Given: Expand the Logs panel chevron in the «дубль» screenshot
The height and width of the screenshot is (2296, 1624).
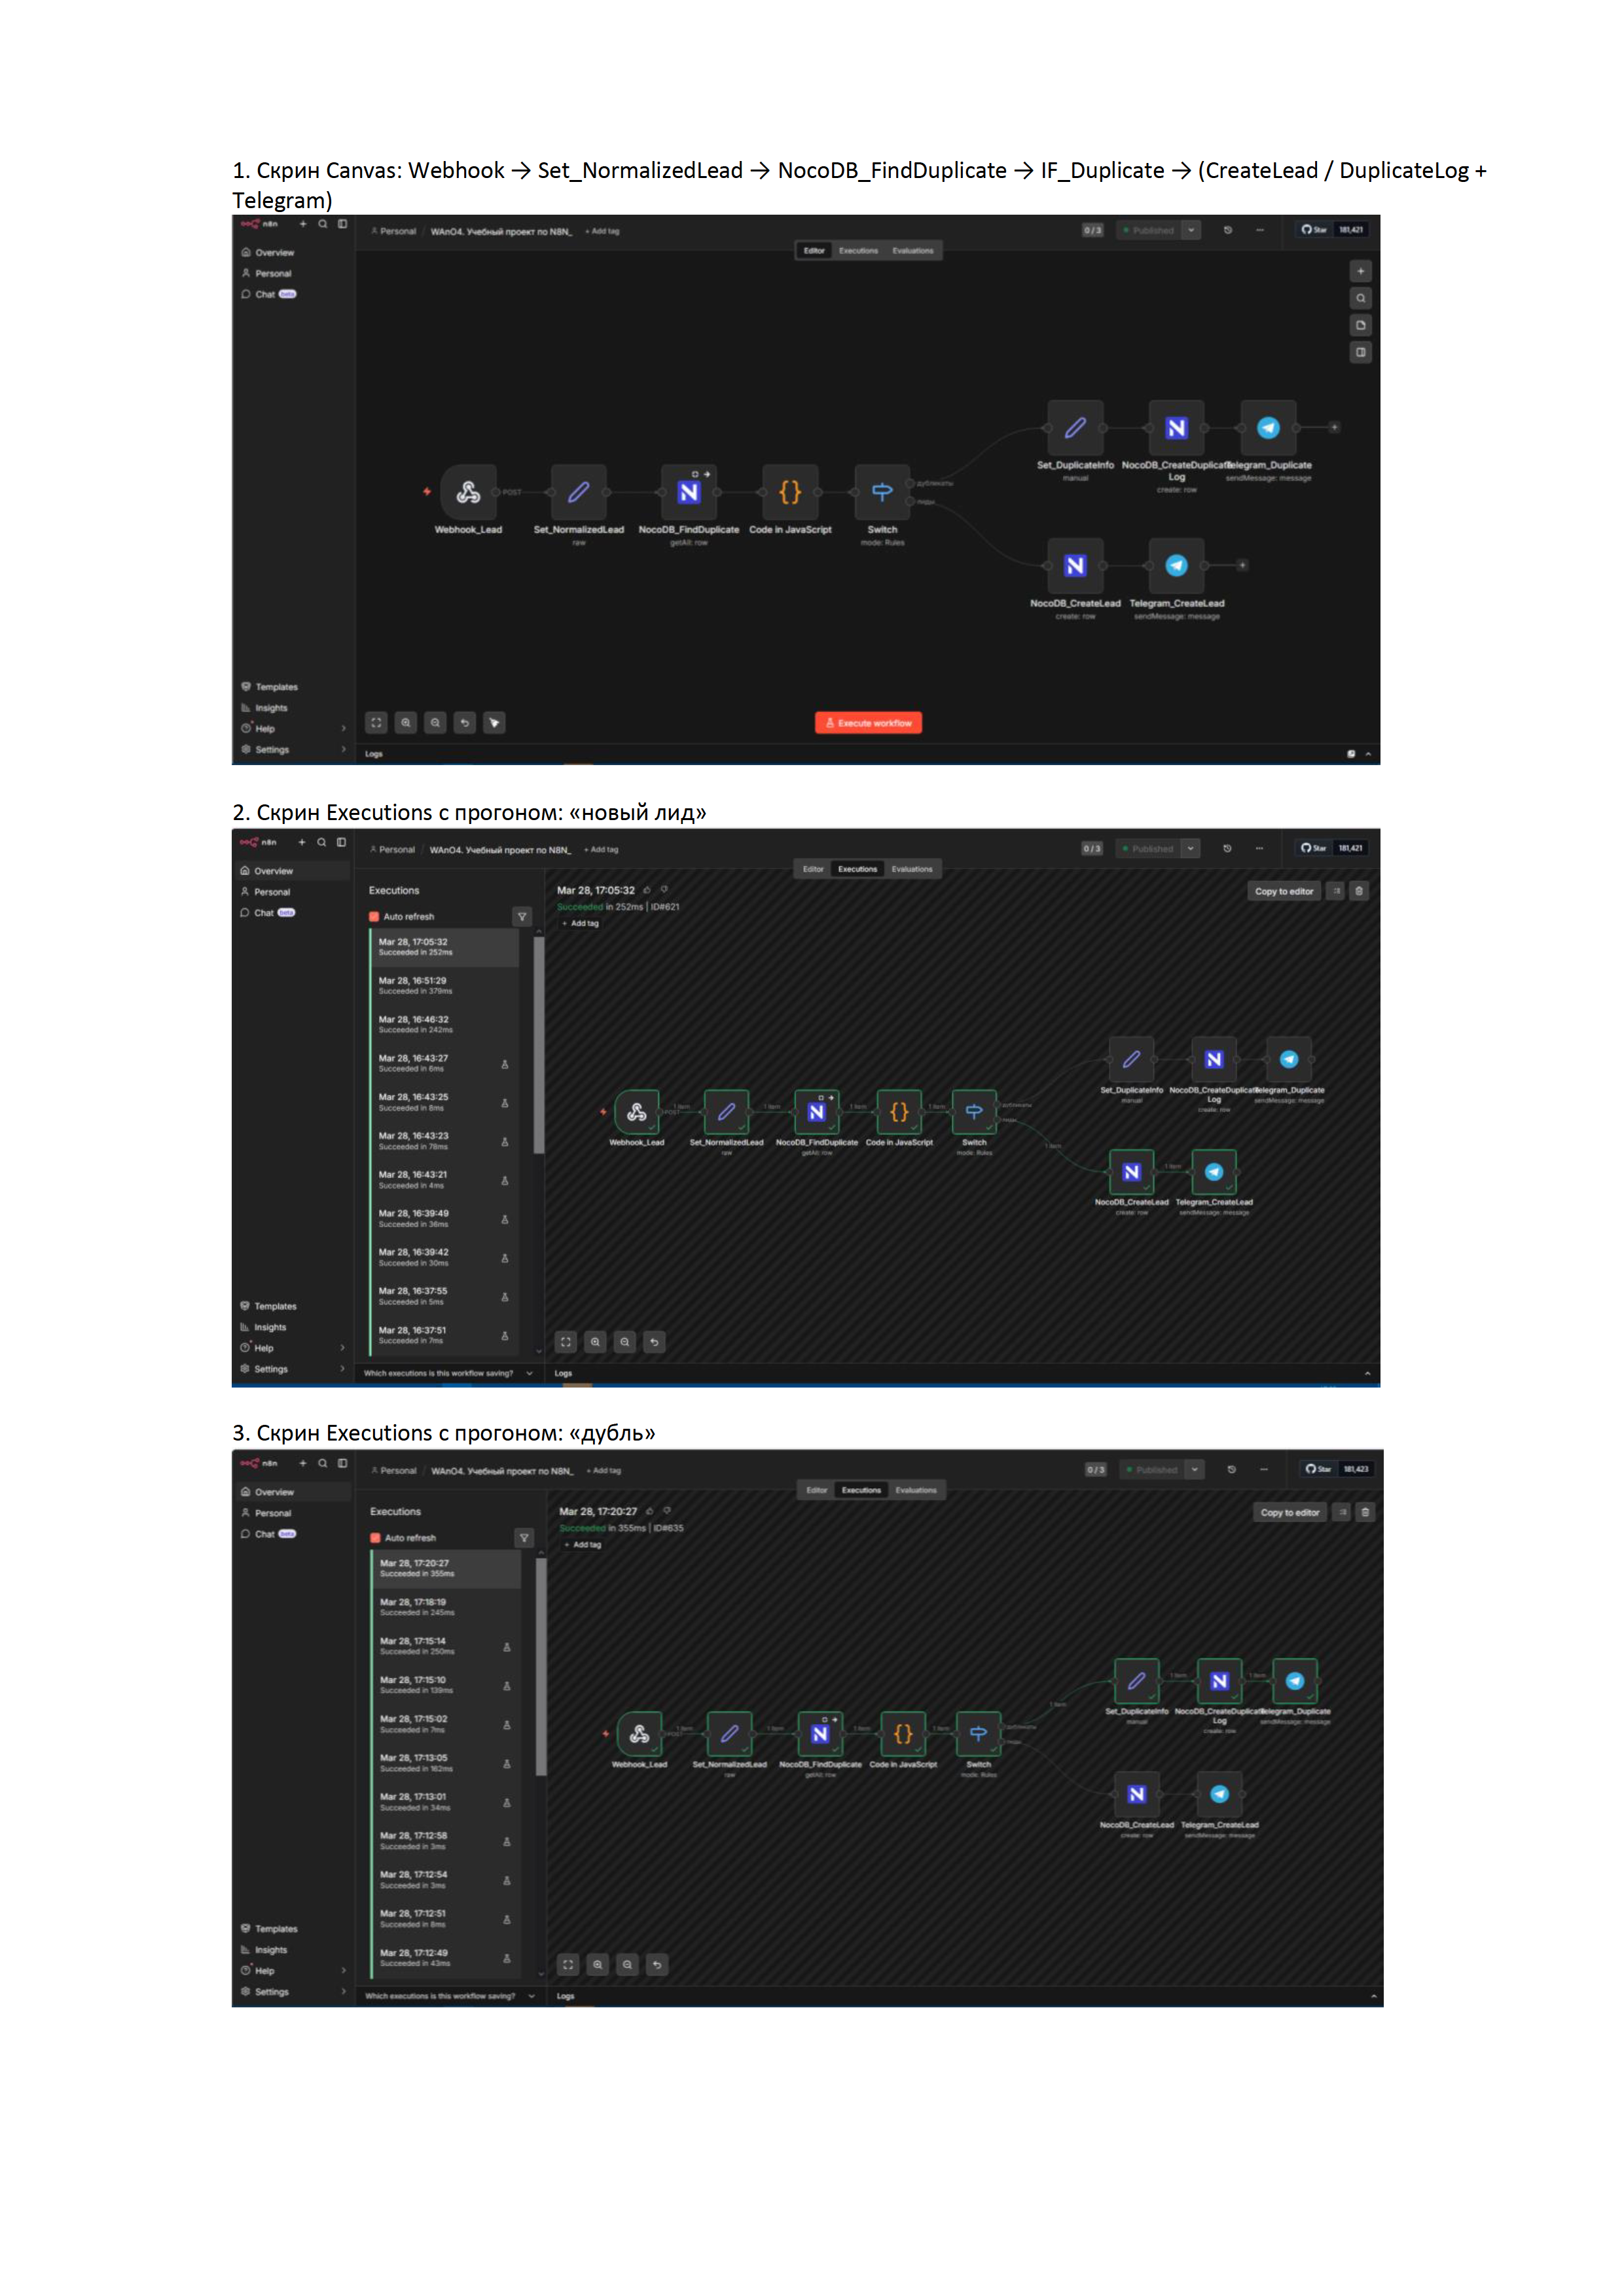Looking at the screenshot, I should pos(1374,1995).
